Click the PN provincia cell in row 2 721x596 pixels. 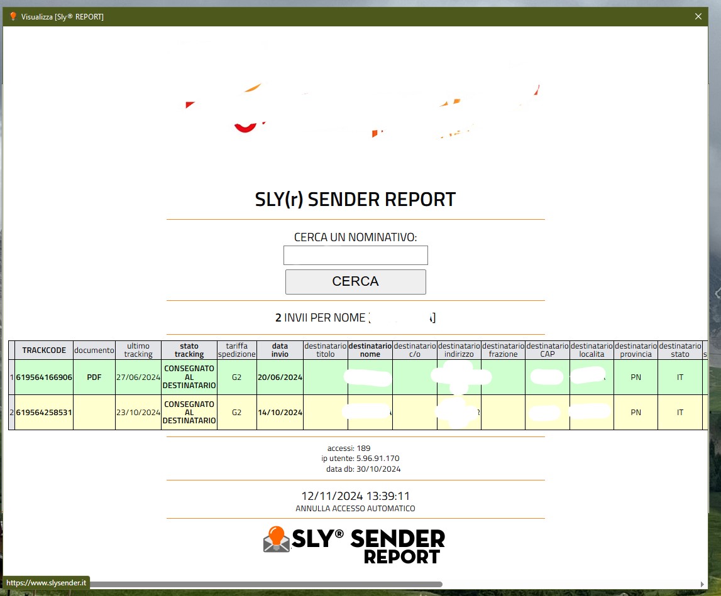tap(636, 412)
